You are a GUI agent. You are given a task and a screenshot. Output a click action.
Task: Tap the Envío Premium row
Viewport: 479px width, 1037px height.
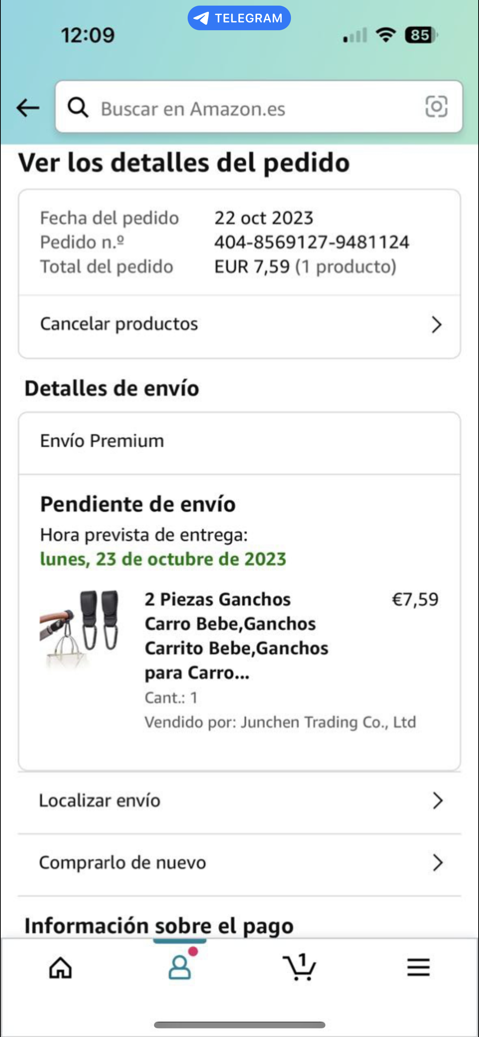click(102, 441)
